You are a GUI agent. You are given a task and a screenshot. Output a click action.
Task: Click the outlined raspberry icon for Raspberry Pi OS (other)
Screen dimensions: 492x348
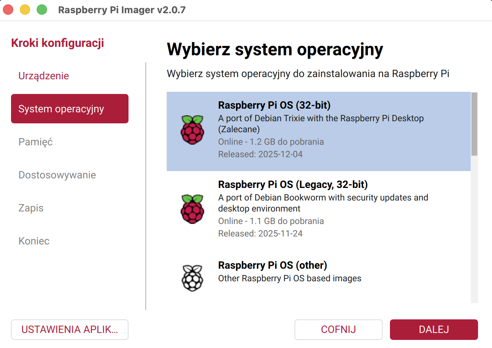tap(192, 278)
